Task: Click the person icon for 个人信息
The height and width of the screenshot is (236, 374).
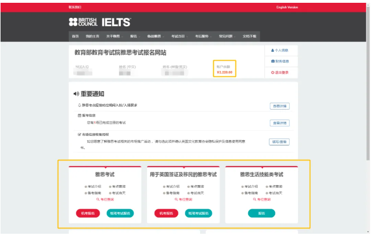Action: click(272, 50)
